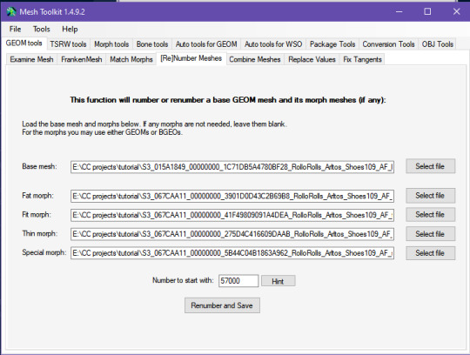
Task: Select the [Re]Number Meshes sub-tab
Action: 191,58
